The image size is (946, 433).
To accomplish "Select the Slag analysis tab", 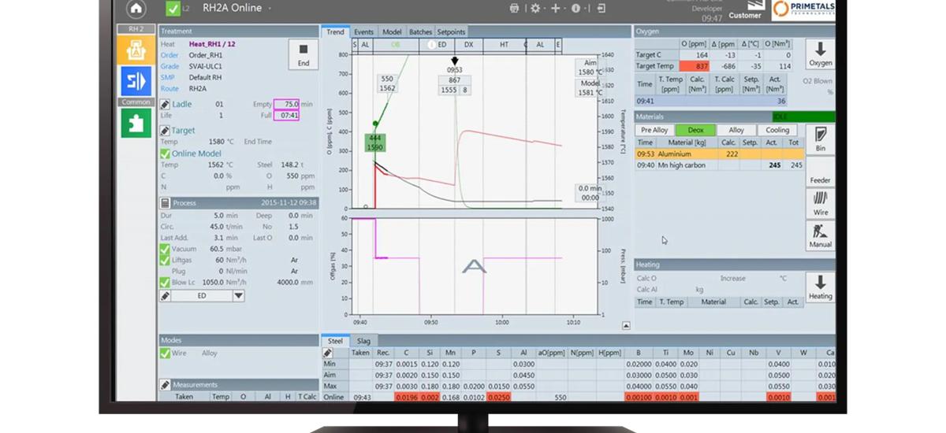I will [363, 341].
